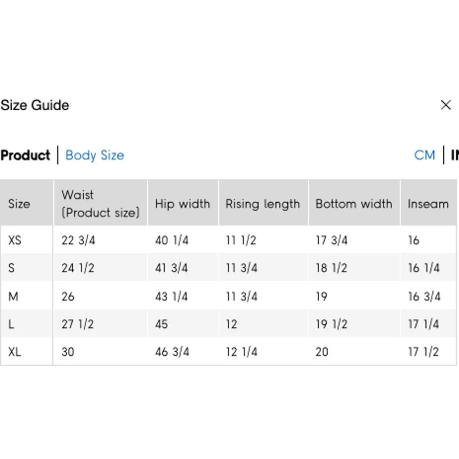Select the L size row label
This screenshot has width=459, height=459.
point(11,324)
